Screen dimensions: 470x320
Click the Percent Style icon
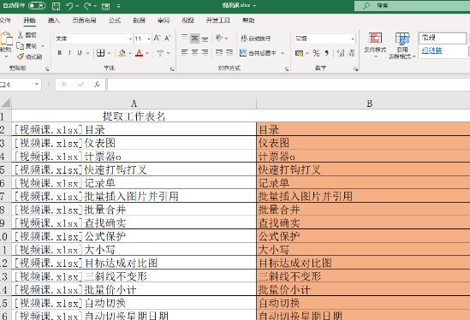[316, 53]
